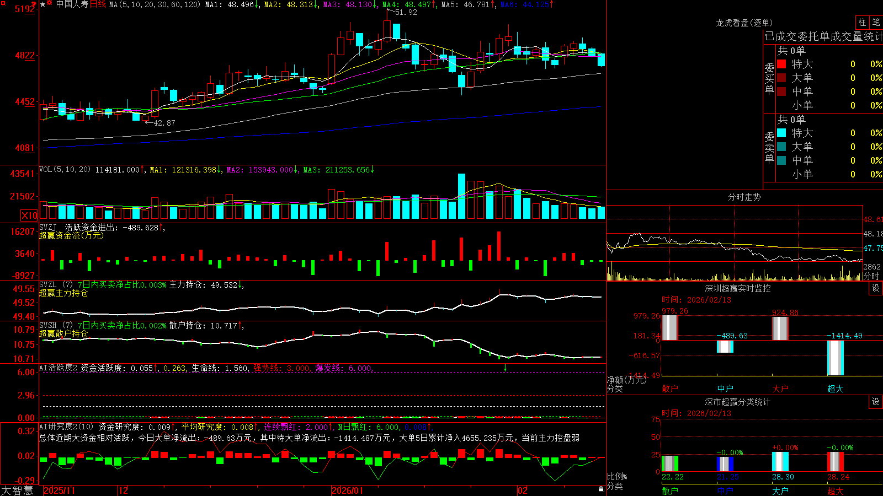883x496 pixels.
Task: Click the gray star favorite icon
Action: [42, 4]
